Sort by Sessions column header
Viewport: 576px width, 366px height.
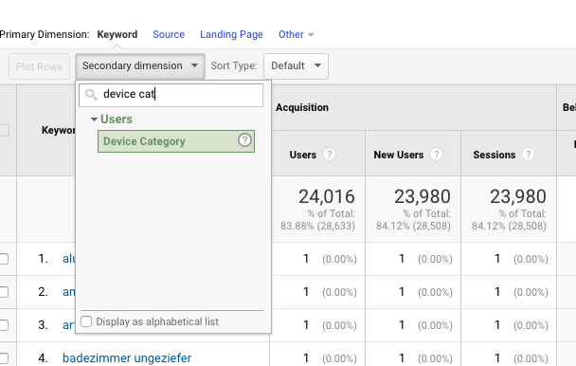(x=495, y=155)
